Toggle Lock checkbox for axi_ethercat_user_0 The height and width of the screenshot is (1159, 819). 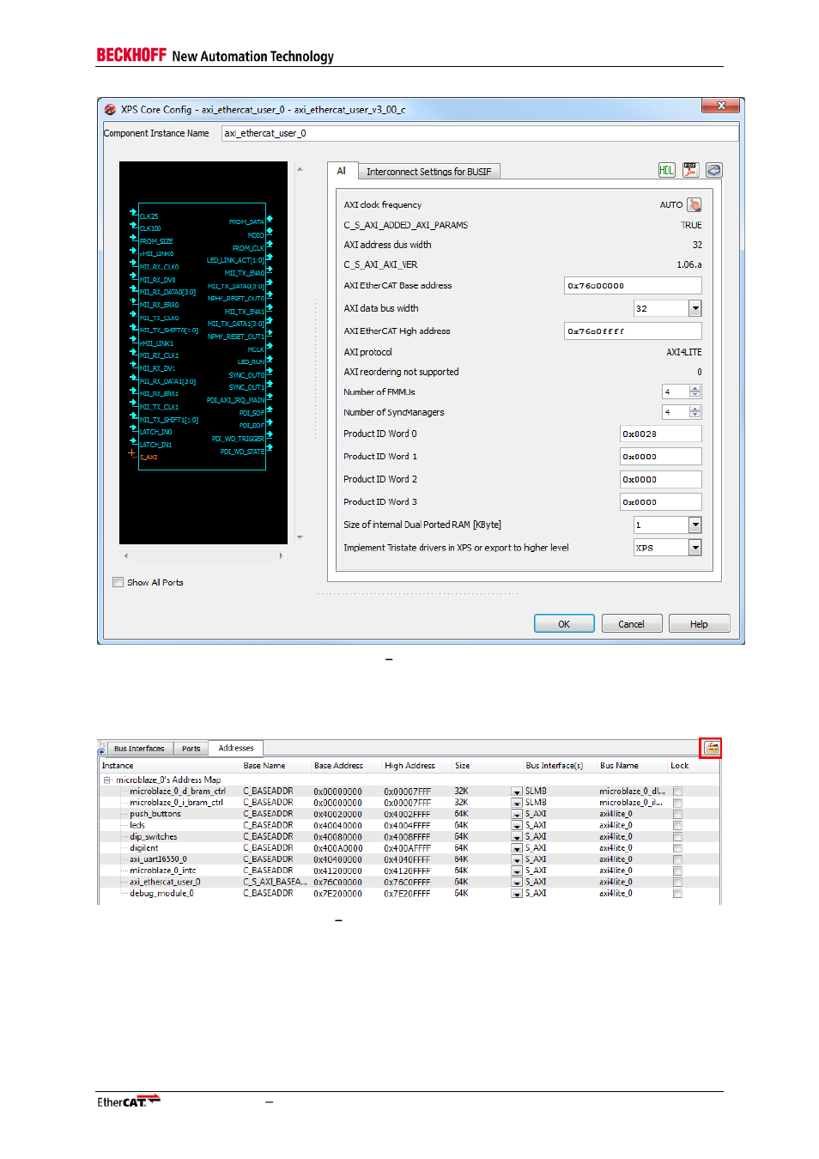677,882
